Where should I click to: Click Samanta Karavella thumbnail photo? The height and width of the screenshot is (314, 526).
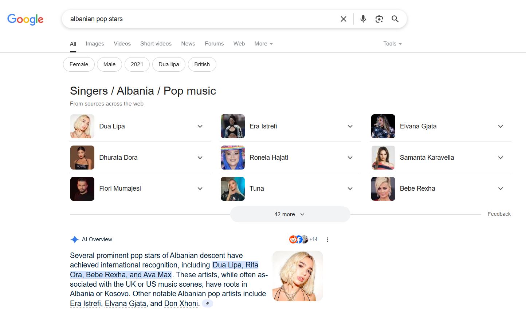[383, 158]
